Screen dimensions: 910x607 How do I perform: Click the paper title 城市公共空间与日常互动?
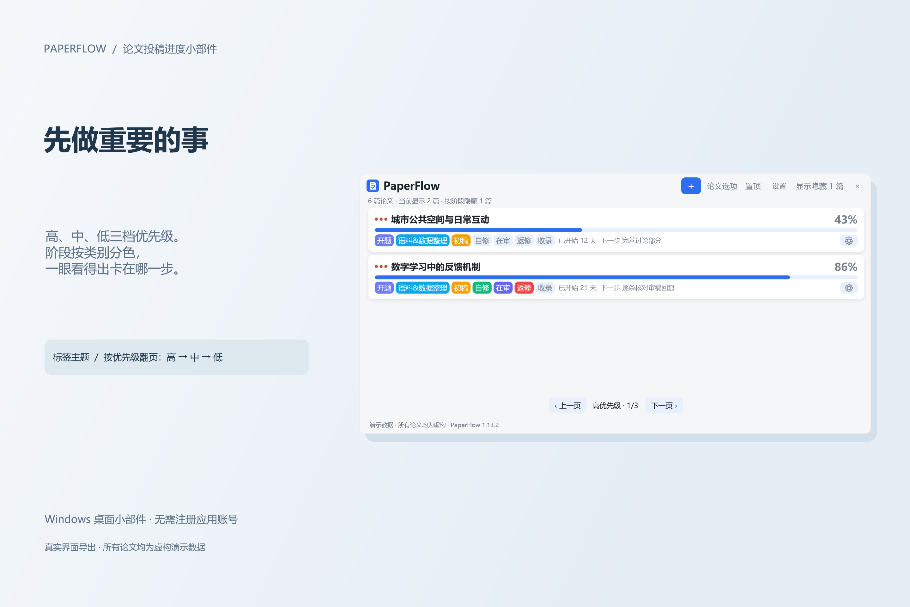coord(440,220)
